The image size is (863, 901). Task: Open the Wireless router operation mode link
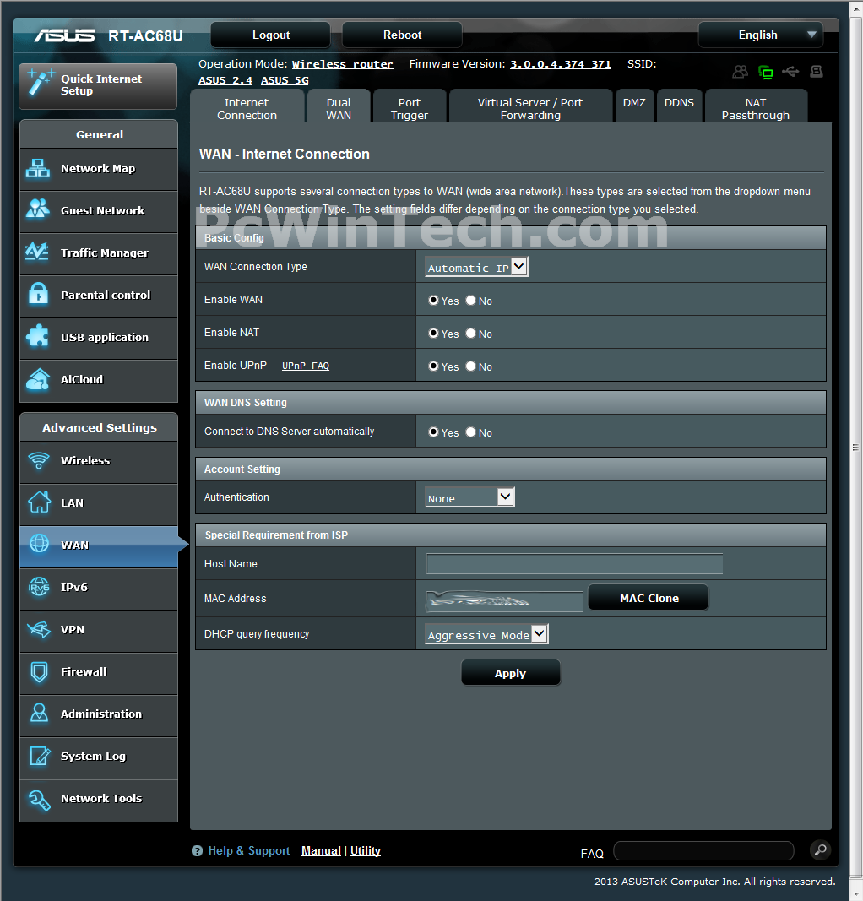tap(343, 64)
